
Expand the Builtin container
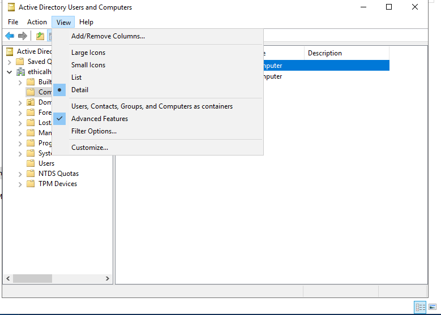pyautogui.click(x=20, y=83)
